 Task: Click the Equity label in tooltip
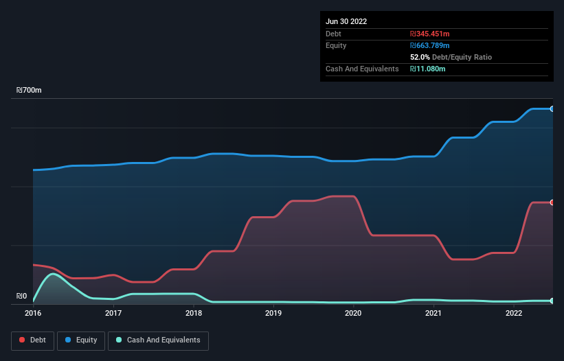pyautogui.click(x=336, y=45)
